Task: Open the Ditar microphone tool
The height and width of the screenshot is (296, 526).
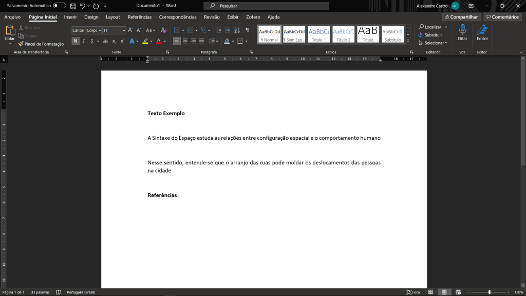Action: (x=462, y=33)
